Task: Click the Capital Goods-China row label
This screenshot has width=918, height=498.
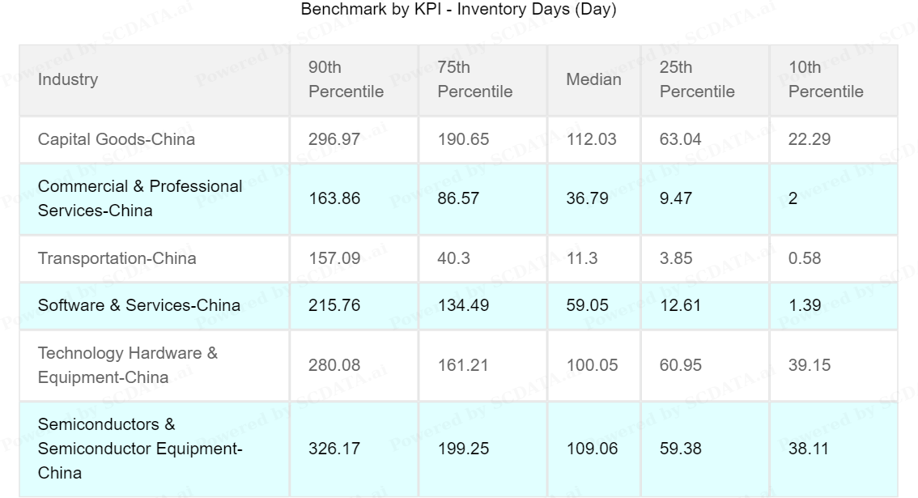Action: click(x=117, y=139)
